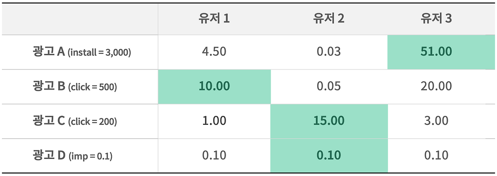Select the 광고 B (click = 500) row label
497x176 pixels.
pyautogui.click(x=75, y=86)
